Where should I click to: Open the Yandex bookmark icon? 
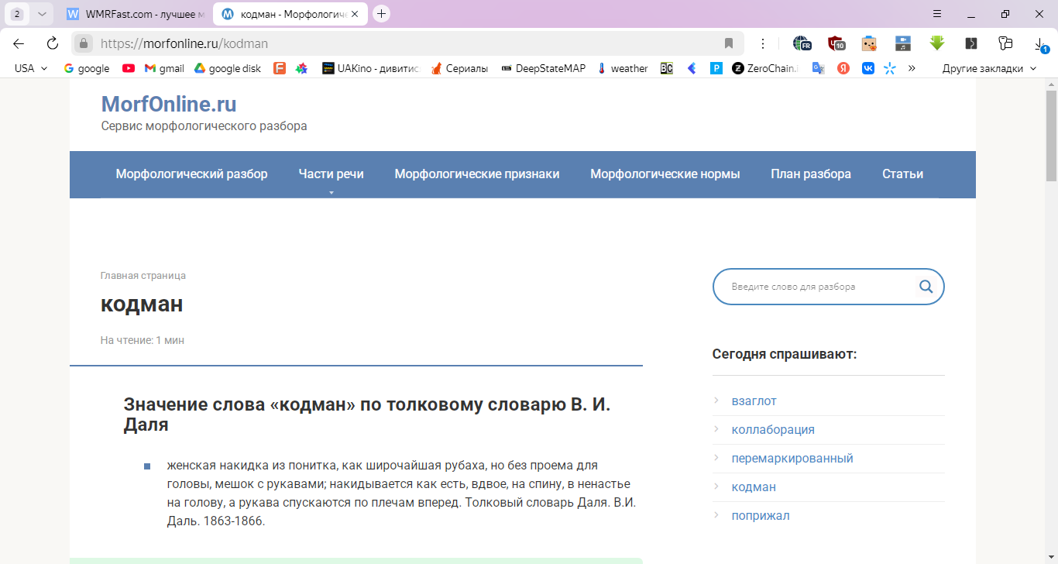(x=843, y=68)
